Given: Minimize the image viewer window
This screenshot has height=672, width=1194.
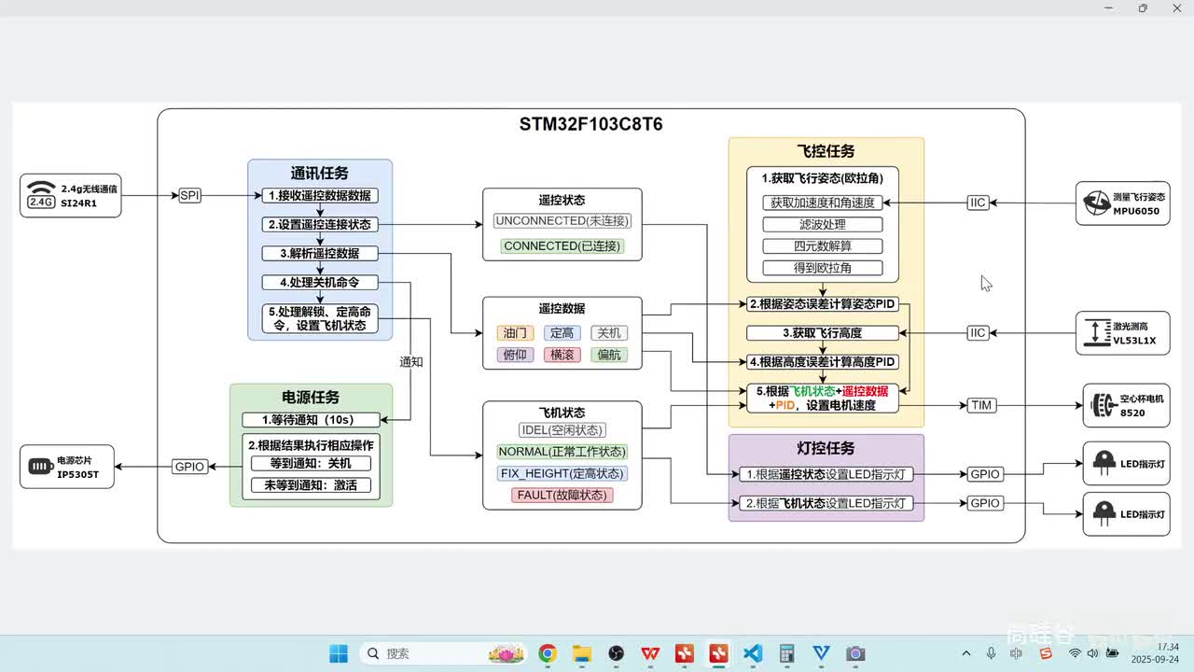Looking at the screenshot, I should pos(1108,7).
